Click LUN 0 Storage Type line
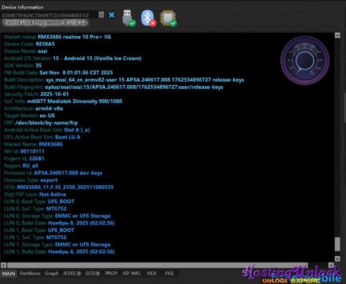This screenshot has height=284, width=346. 57,216
